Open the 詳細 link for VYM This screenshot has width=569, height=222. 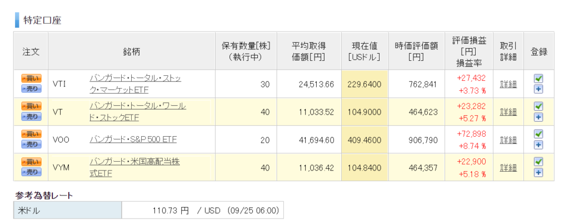click(508, 168)
